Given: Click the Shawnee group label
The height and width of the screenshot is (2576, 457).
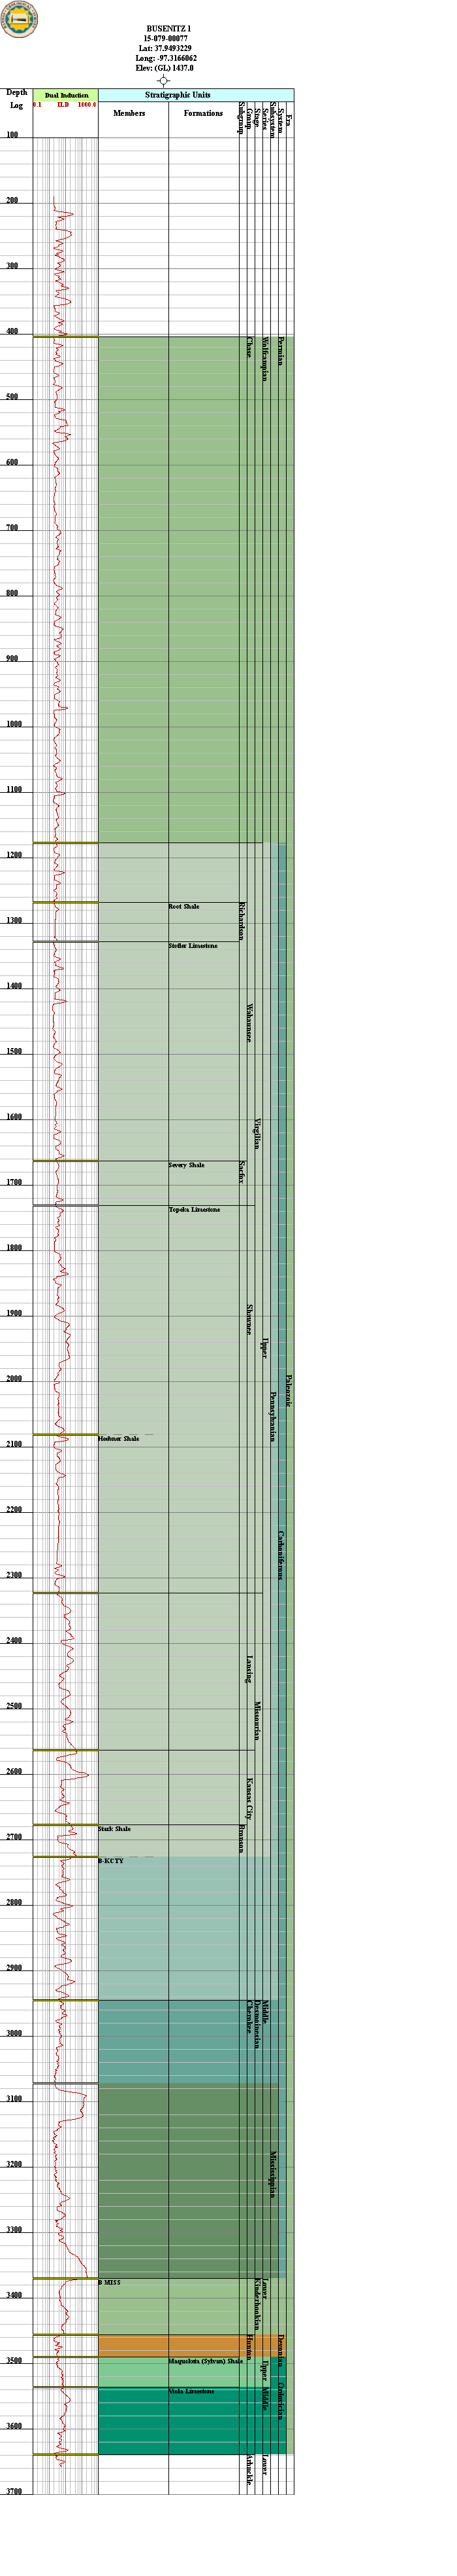Looking at the screenshot, I should pyautogui.click(x=249, y=1320).
